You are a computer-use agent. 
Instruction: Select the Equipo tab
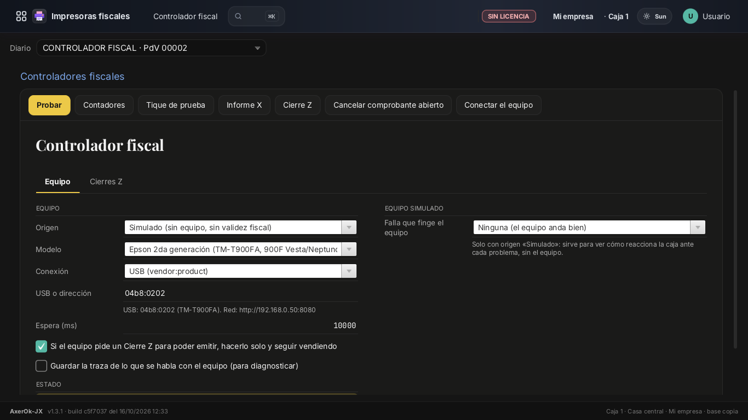(x=57, y=182)
